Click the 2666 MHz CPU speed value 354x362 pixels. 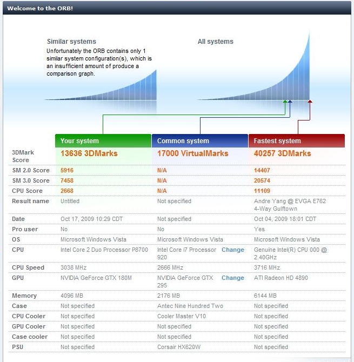tap(170, 267)
